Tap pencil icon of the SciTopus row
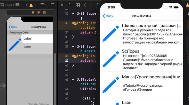This screenshot has width=189, height=105. tap(111, 59)
